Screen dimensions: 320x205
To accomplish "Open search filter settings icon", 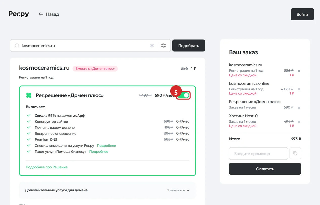I will point(163,45).
